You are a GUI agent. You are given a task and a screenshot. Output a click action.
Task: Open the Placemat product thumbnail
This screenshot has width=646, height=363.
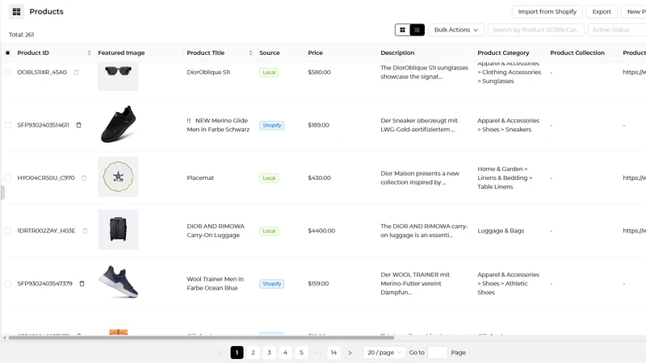[118, 177]
